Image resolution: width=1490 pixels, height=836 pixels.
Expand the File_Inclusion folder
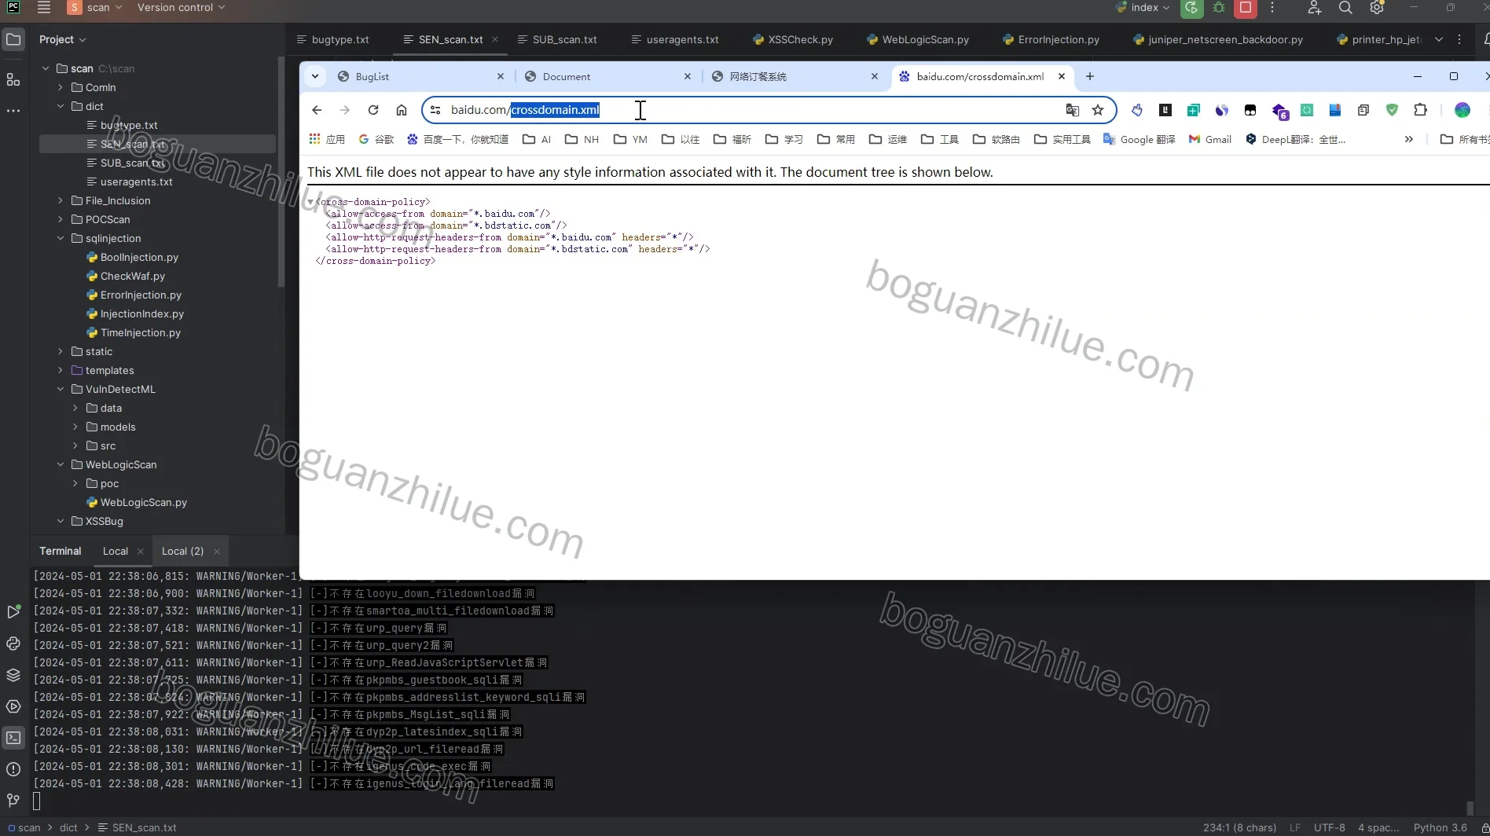[61, 200]
